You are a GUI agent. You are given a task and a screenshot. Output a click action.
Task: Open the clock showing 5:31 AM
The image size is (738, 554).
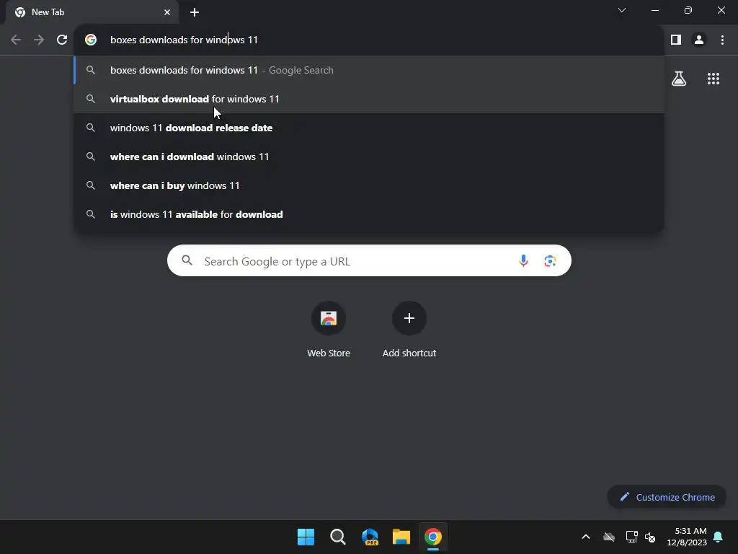point(687,537)
